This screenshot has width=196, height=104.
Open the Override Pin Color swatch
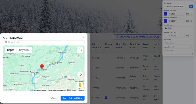coord(165,14)
